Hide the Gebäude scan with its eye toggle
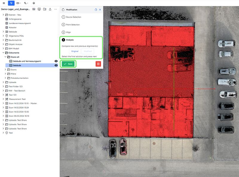 (56, 65)
